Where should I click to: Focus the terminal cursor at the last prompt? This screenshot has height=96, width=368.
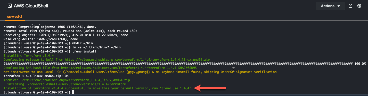coord(73,92)
